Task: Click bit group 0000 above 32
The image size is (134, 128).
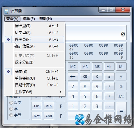Action: point(118,45)
